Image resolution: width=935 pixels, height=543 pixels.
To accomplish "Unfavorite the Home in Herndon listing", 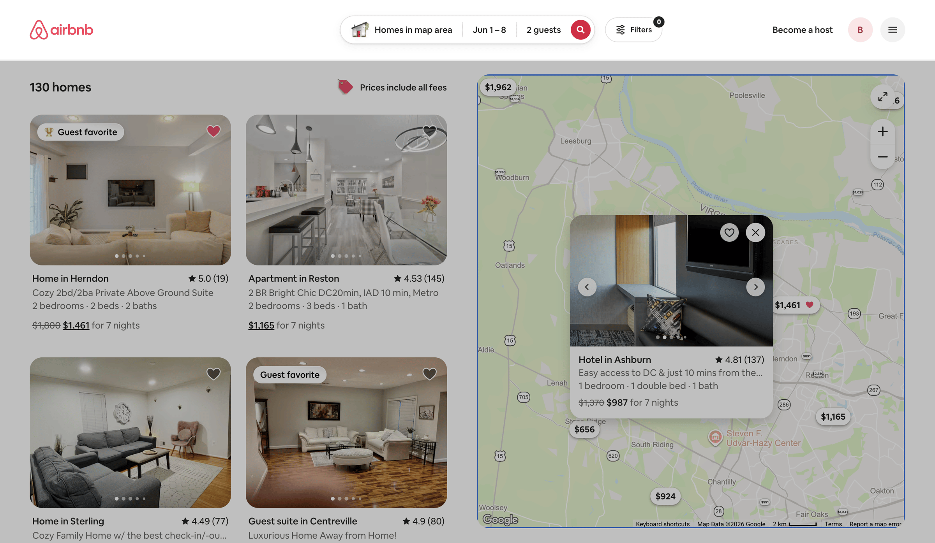I will coord(213,131).
